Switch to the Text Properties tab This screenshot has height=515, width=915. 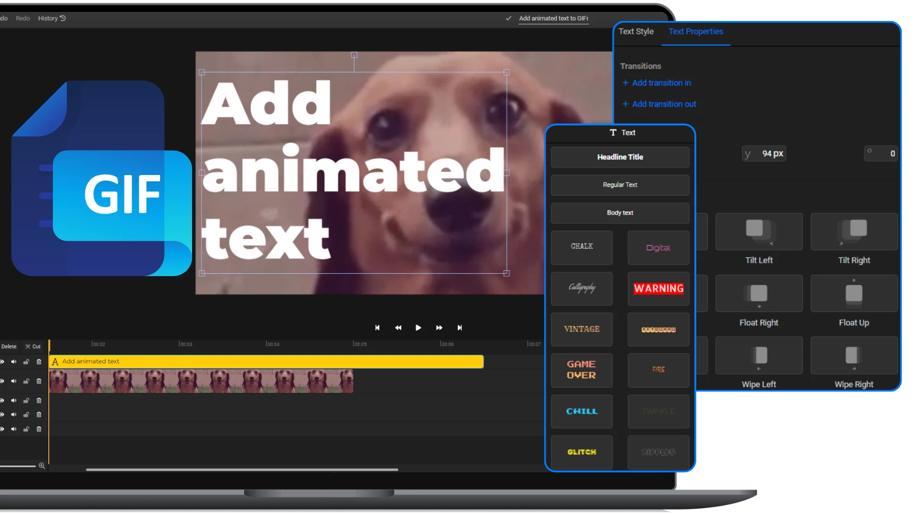click(x=696, y=31)
